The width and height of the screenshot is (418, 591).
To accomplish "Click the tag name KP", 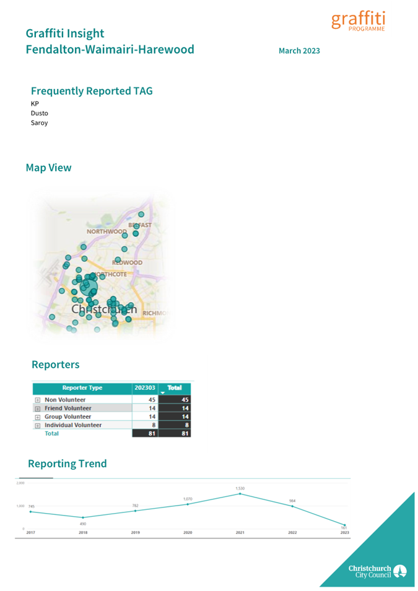I will tap(35, 103).
